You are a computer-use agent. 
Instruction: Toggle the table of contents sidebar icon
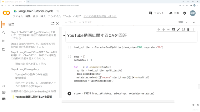[x=4, y=24]
